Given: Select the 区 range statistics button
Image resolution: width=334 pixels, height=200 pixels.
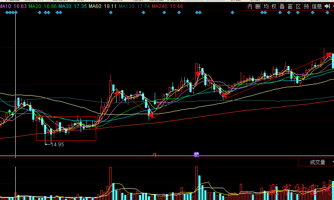Looking at the screenshot, I should (x=298, y=7).
